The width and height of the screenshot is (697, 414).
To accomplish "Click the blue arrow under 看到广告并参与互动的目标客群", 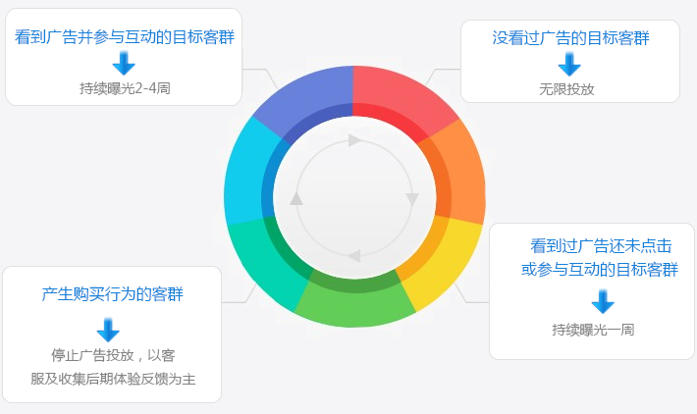I will [124, 63].
